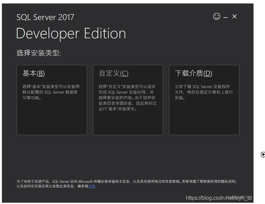The width and height of the screenshot is (265, 204).
Task: Minimize the SQL Server installer window
Action: click(x=225, y=17)
